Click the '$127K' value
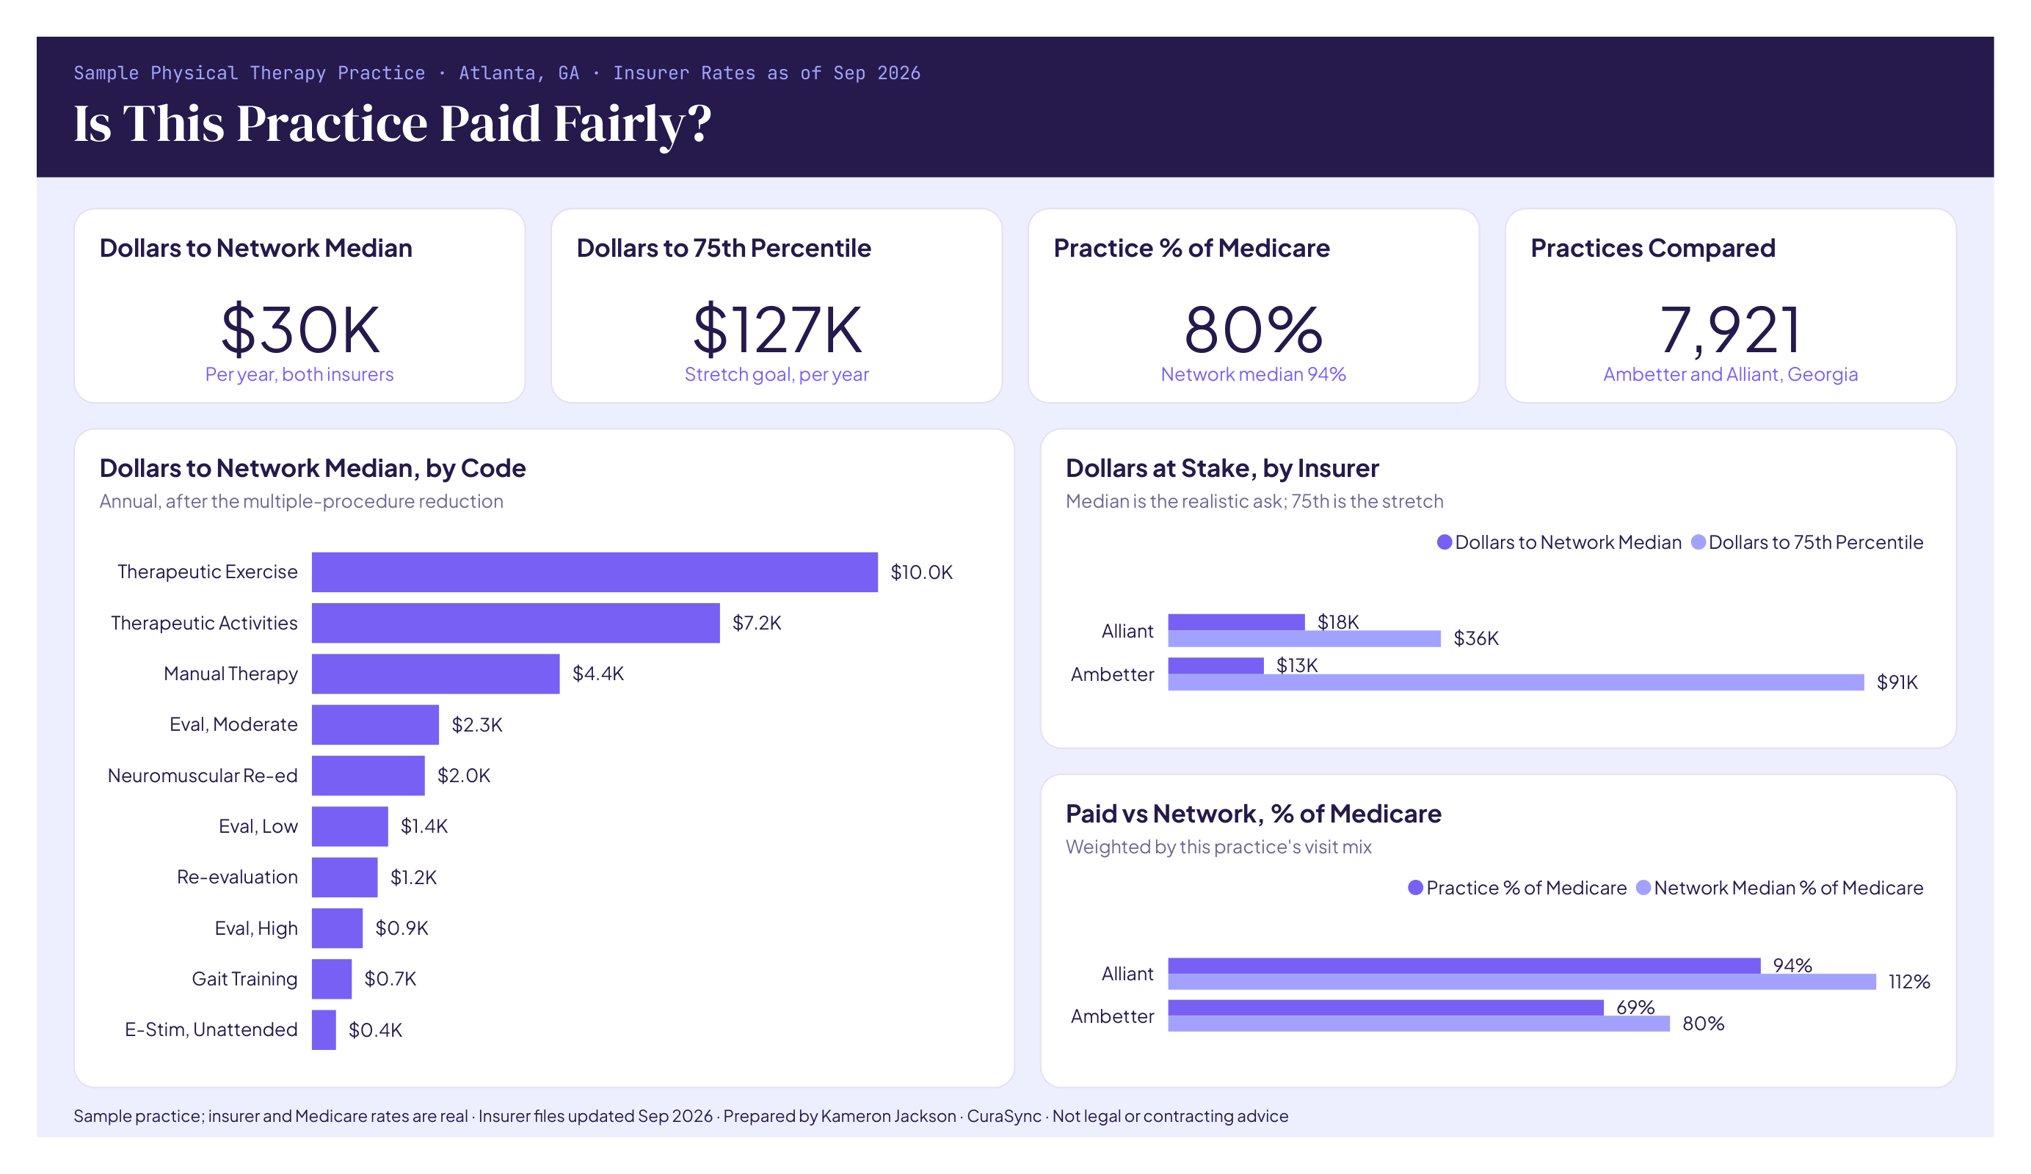 tap(777, 329)
